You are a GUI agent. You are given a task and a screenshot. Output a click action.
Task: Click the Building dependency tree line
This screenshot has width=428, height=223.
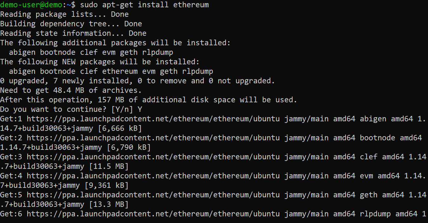[71, 24]
